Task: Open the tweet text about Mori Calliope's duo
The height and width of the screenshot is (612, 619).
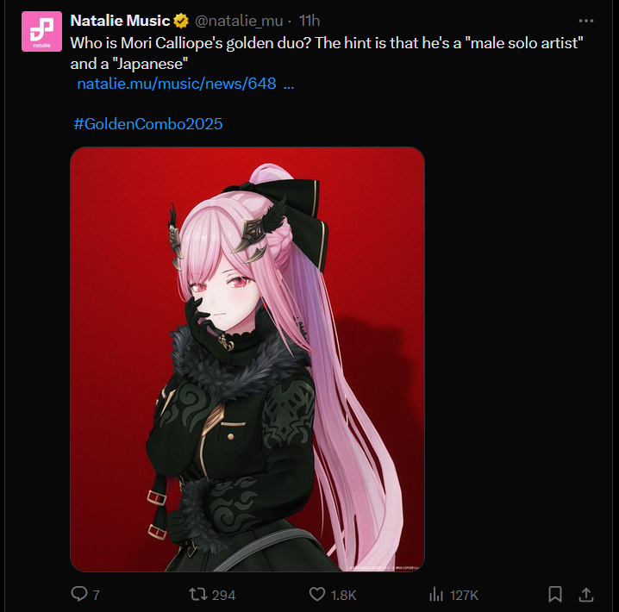Action: (327, 53)
